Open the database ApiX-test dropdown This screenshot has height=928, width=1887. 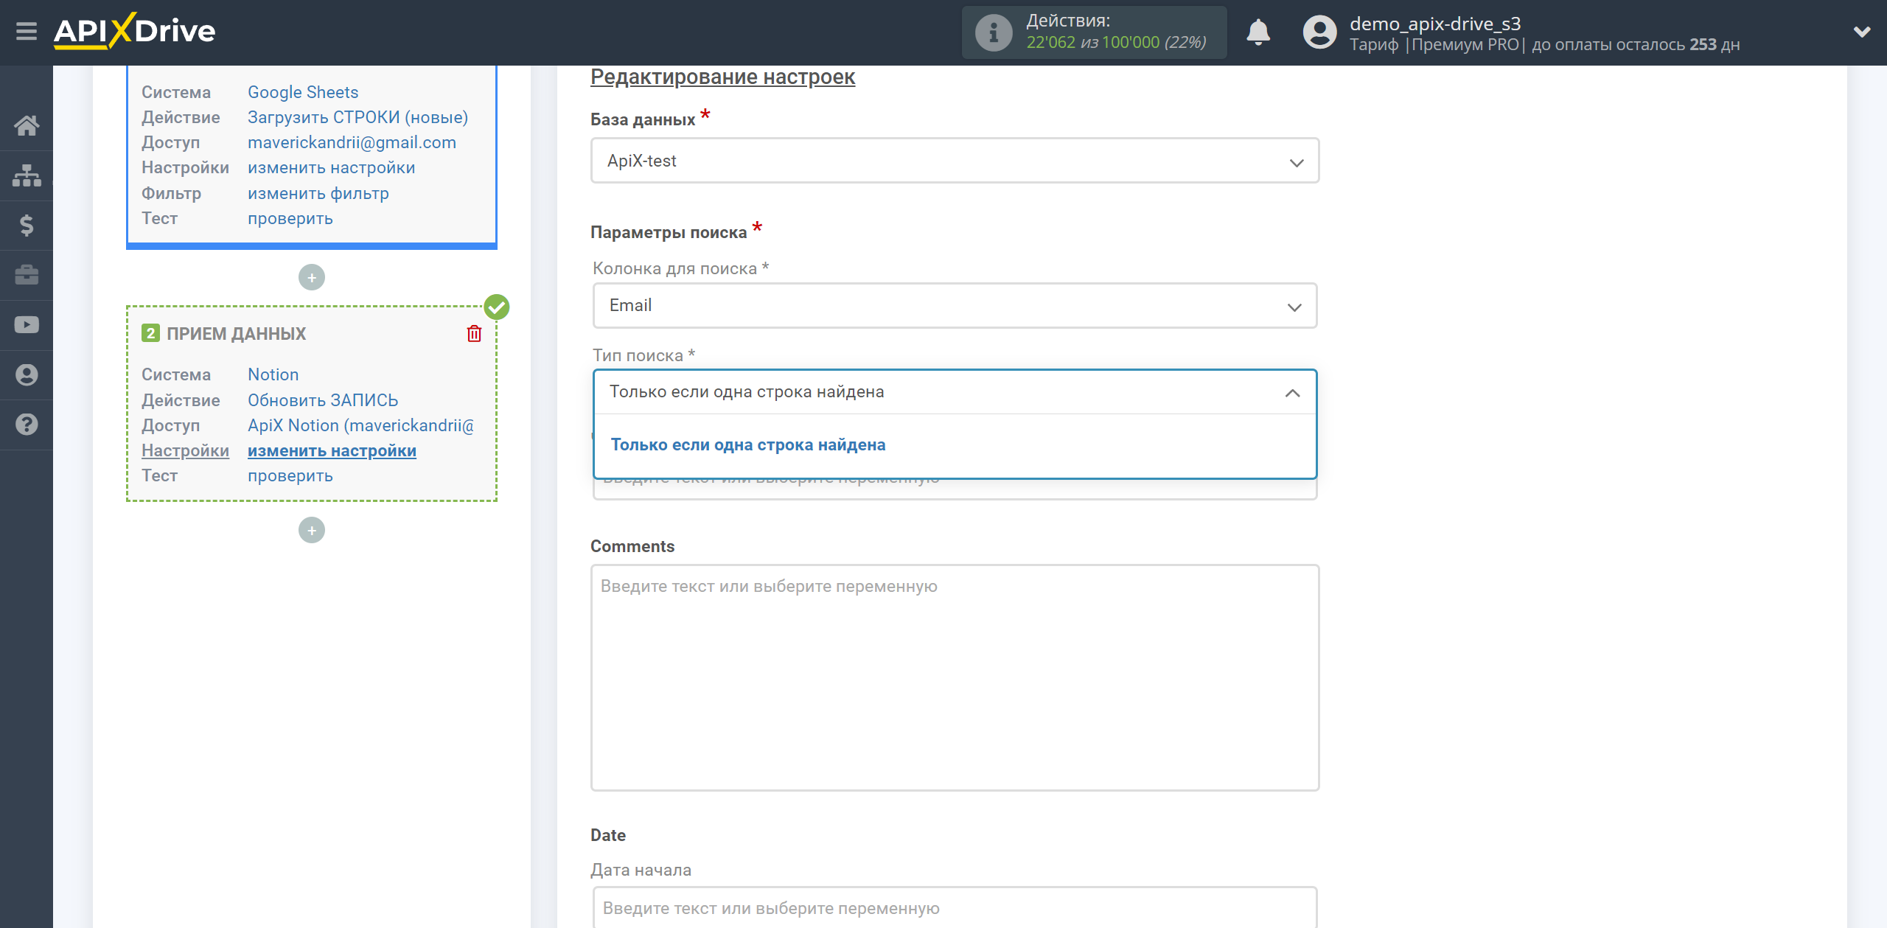(955, 161)
